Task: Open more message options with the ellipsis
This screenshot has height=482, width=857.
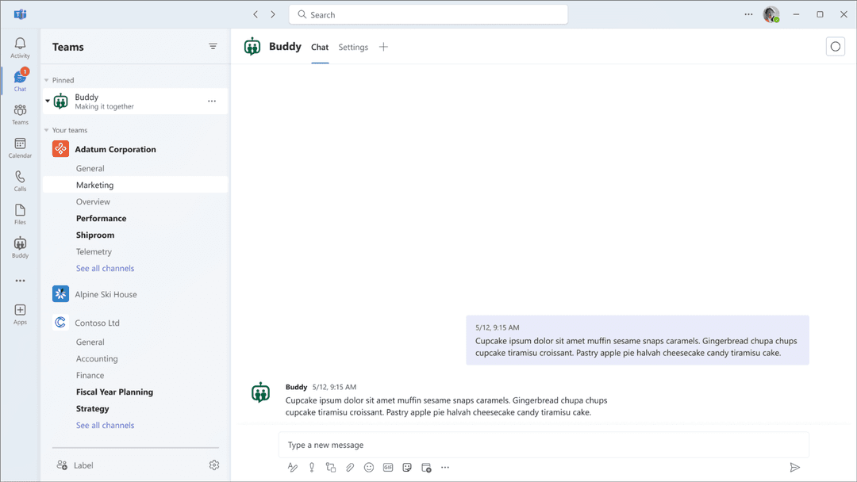Action: (445, 467)
